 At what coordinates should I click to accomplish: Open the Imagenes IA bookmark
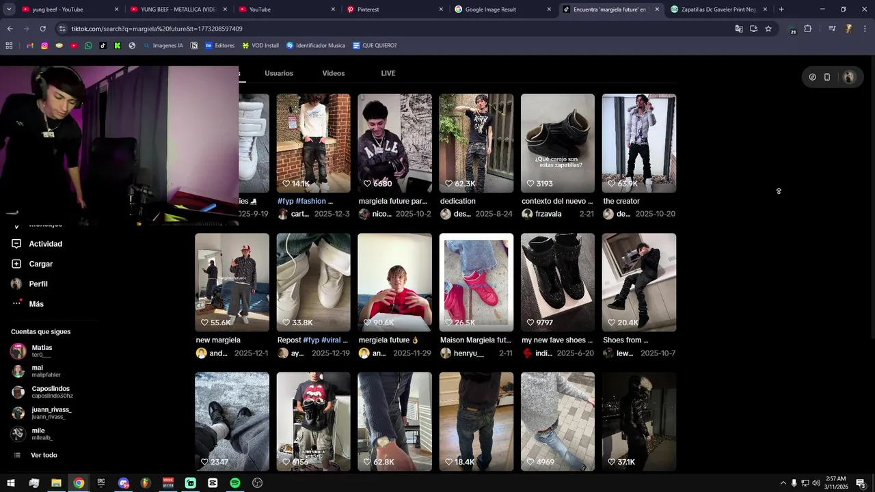(163, 46)
